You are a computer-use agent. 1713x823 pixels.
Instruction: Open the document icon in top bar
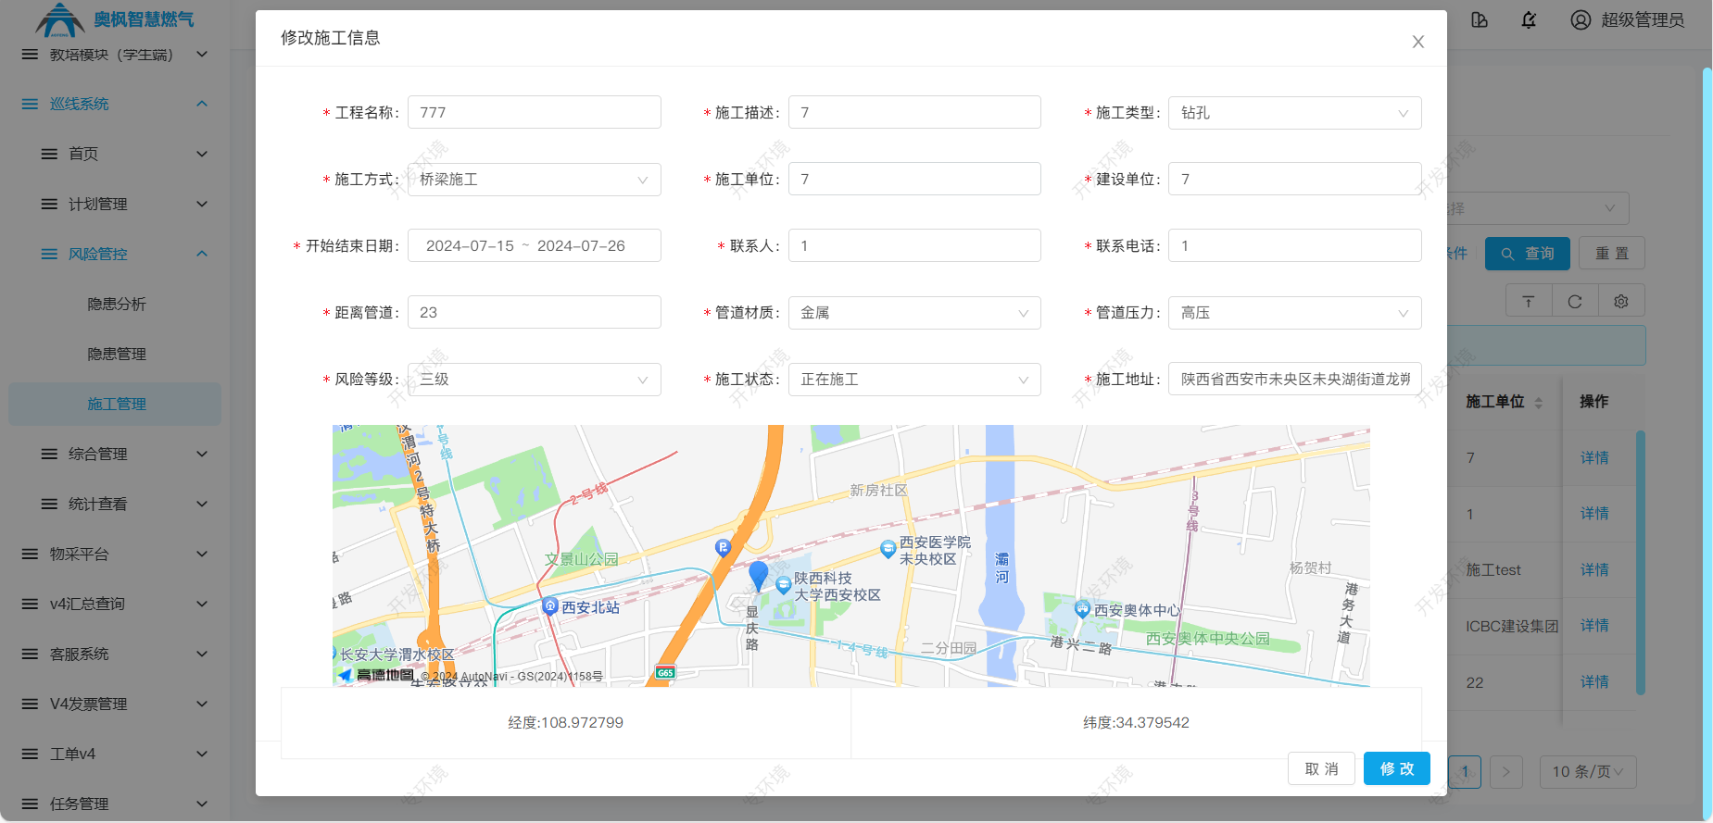click(x=1480, y=19)
